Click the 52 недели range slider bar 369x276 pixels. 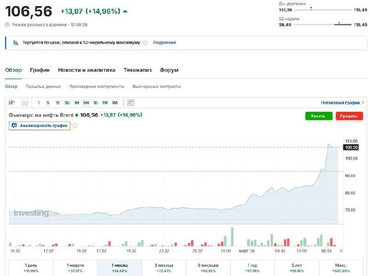click(322, 24)
